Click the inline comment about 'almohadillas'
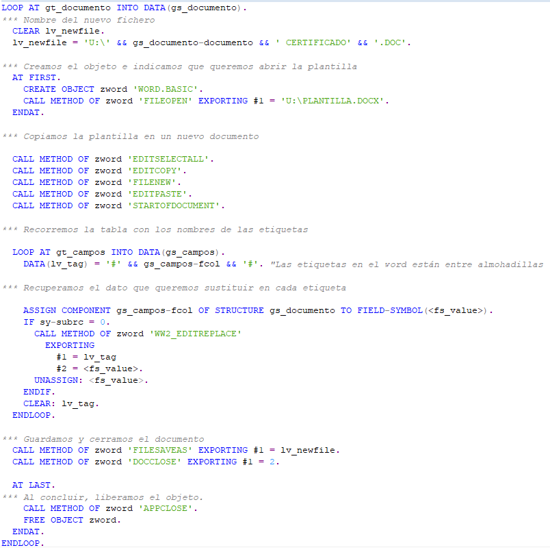 click(x=406, y=264)
